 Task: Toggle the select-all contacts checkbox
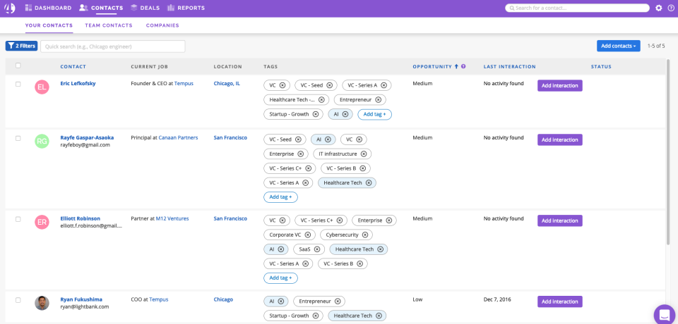point(18,66)
